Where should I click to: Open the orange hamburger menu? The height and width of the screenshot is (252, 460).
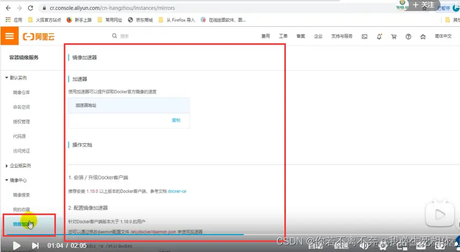point(9,36)
